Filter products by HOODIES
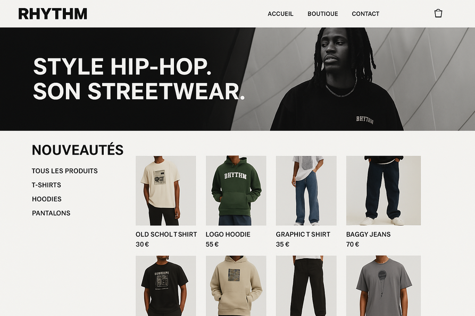The height and width of the screenshot is (316, 475). pos(47,199)
